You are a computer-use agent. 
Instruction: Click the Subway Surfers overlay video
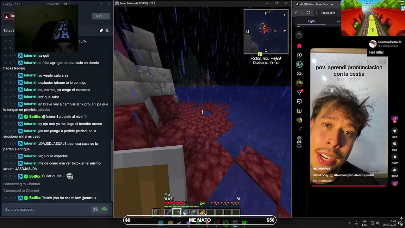tap(373, 18)
